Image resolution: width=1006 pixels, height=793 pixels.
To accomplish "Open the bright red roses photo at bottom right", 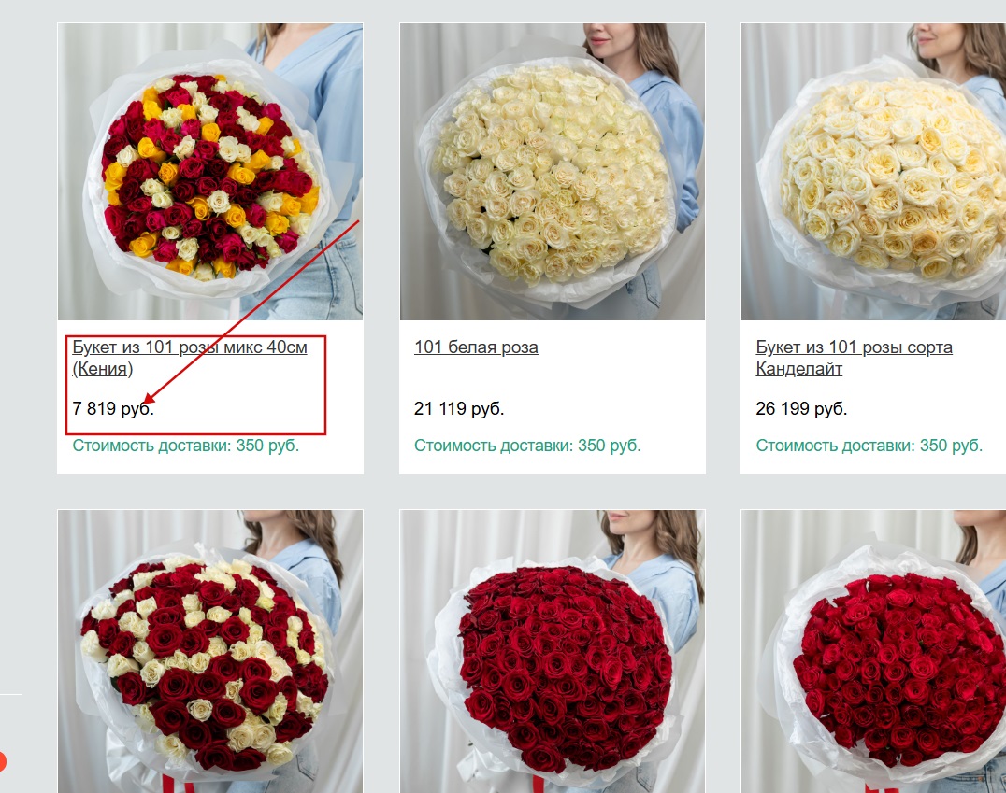I will [873, 651].
